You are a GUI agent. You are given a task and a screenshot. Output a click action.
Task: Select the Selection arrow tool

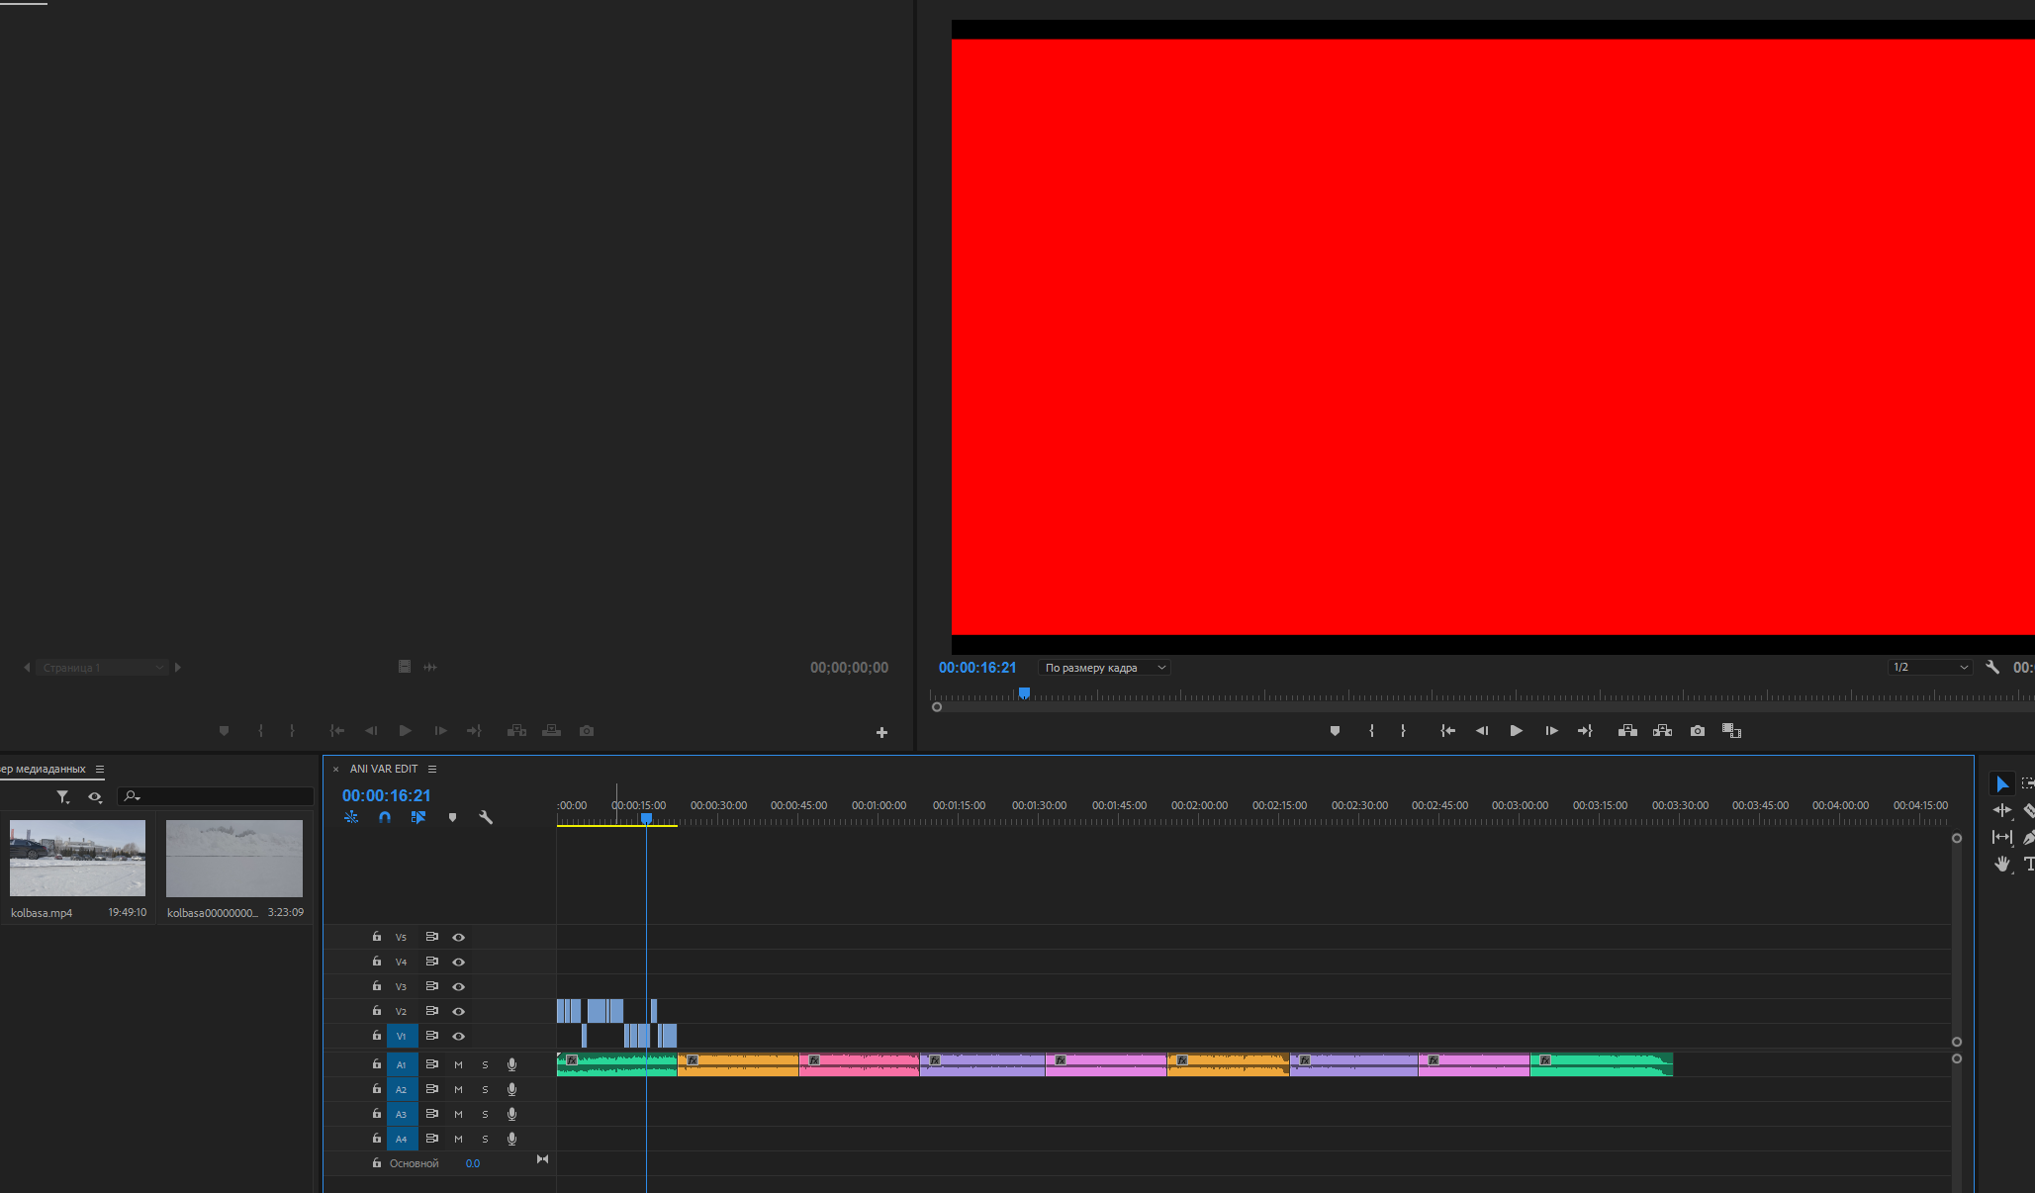point(2001,784)
